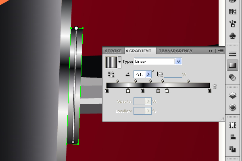Open the Symbols panel club icon

pyautogui.click(x=232, y=35)
